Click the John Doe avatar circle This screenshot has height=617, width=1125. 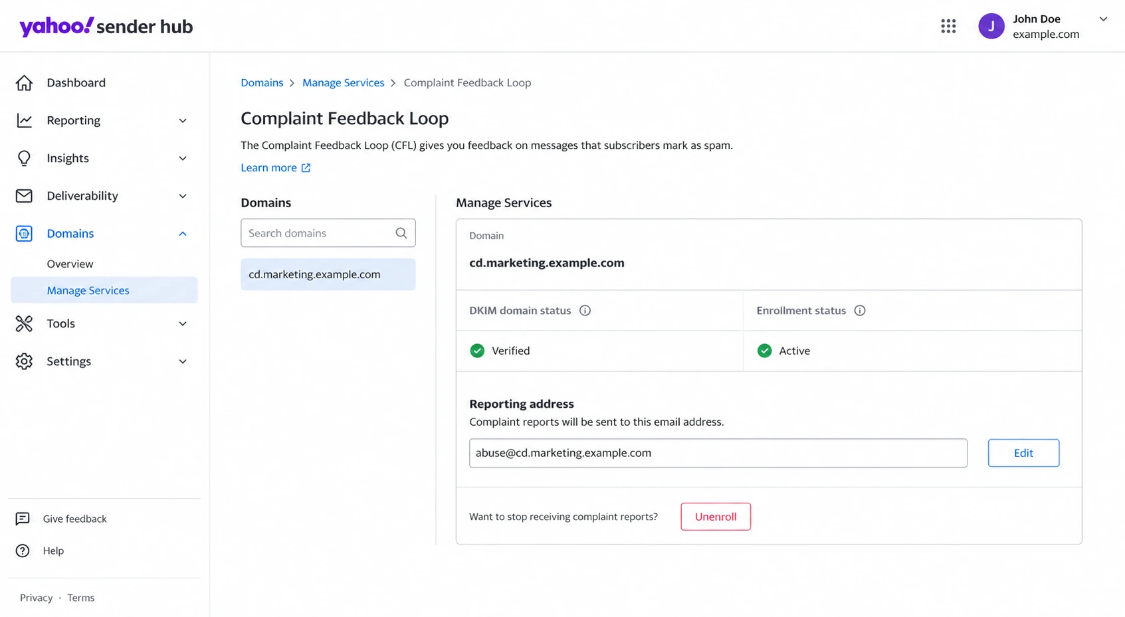pyautogui.click(x=991, y=26)
